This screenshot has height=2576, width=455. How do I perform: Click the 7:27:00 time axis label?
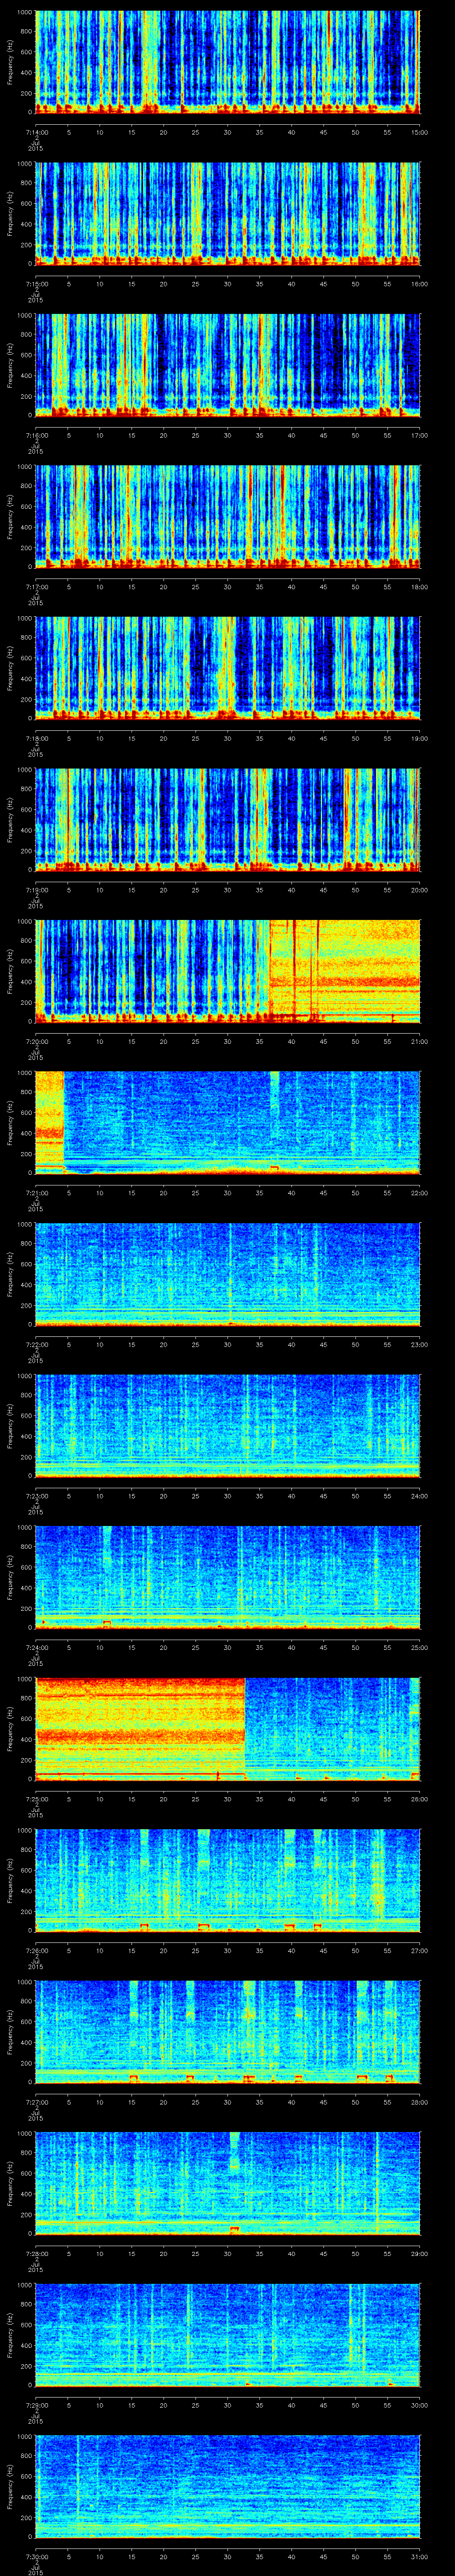pos(37,2102)
